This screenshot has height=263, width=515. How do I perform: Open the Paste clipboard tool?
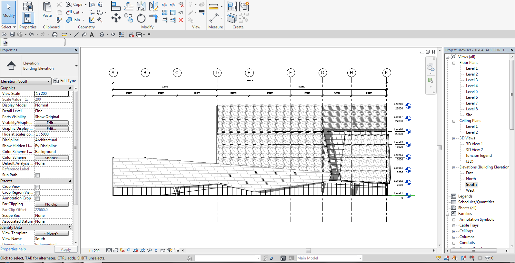click(47, 10)
